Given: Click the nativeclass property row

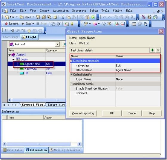Looking at the screenshot, I should (115, 65).
